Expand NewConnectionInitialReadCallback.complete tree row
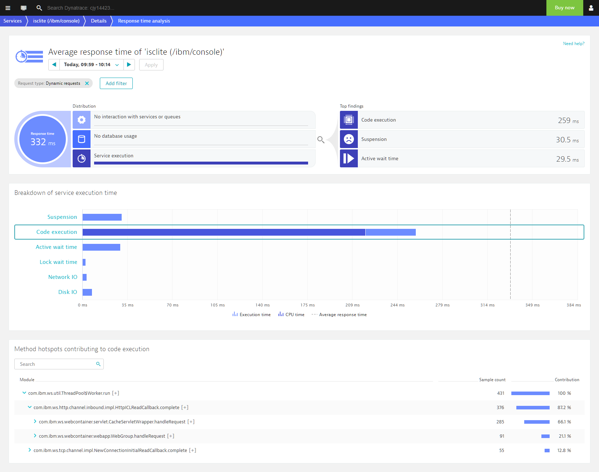The image size is (599, 472). pyautogui.click(x=30, y=450)
